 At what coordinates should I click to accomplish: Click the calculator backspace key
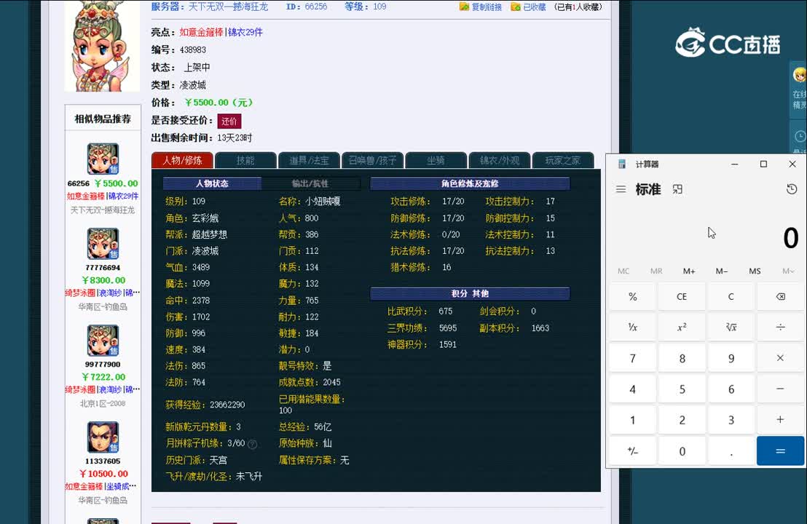780,297
